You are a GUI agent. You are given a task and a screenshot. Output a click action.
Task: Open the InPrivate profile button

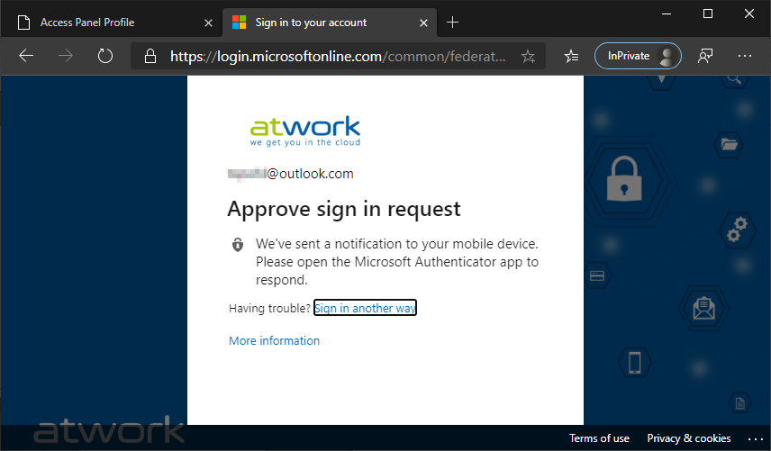point(638,56)
